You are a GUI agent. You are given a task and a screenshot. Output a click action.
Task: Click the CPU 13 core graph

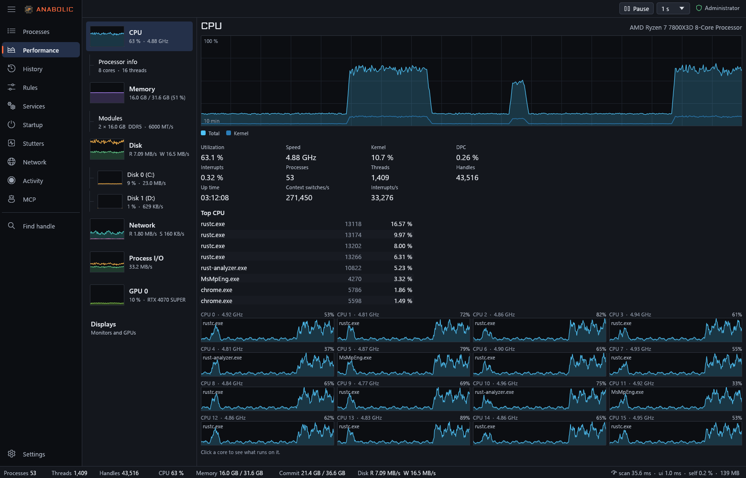(404, 434)
